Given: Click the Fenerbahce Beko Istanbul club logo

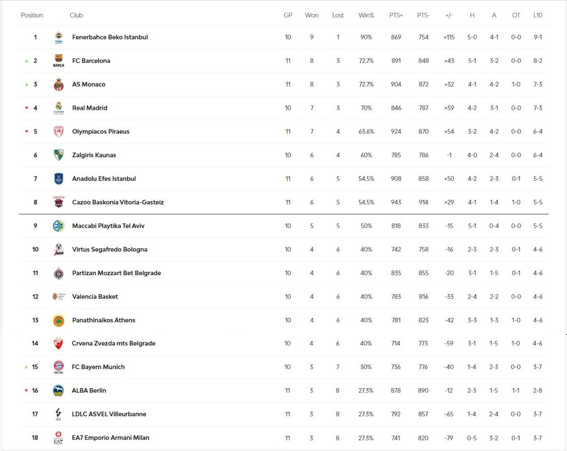Looking at the screenshot, I should [x=58, y=38].
